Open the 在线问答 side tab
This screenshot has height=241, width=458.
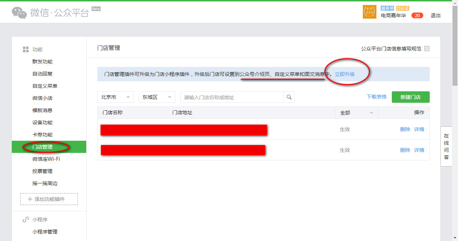coord(446,146)
